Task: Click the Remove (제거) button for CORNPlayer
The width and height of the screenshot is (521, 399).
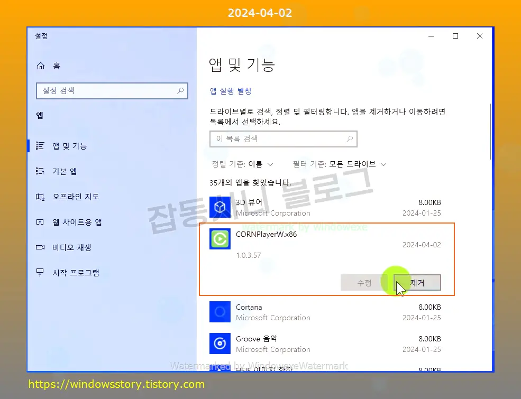Action: tap(417, 283)
